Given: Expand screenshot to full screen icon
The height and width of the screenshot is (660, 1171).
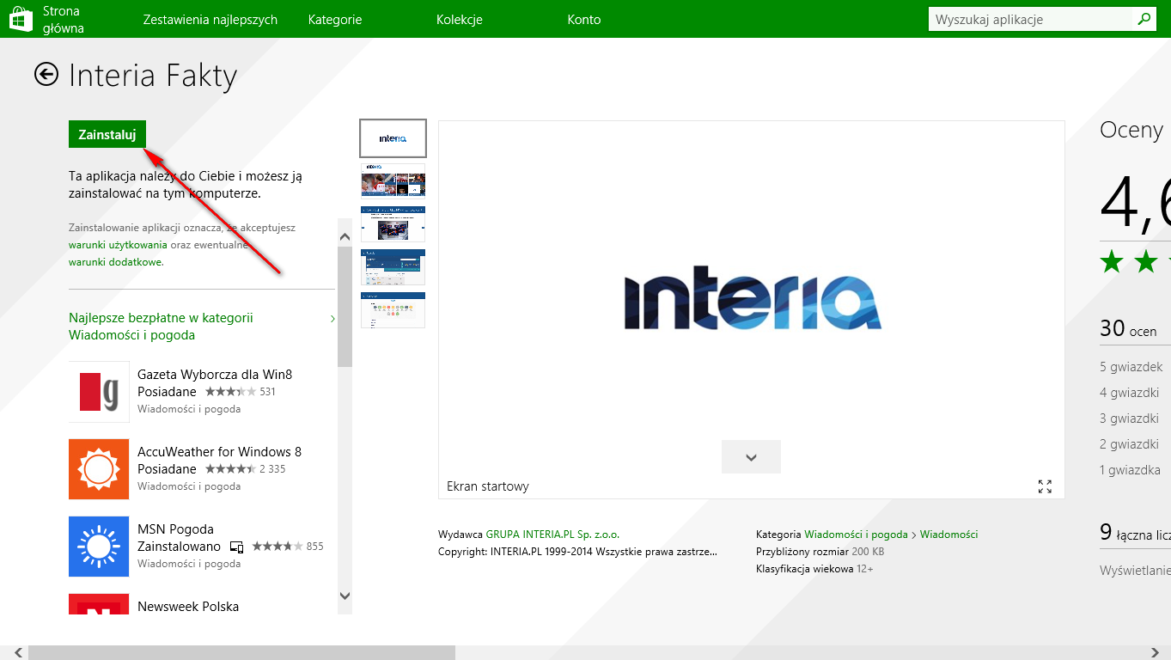Looking at the screenshot, I should [1045, 486].
